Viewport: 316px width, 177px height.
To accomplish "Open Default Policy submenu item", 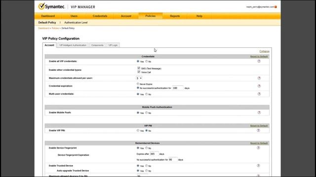I will (47, 23).
